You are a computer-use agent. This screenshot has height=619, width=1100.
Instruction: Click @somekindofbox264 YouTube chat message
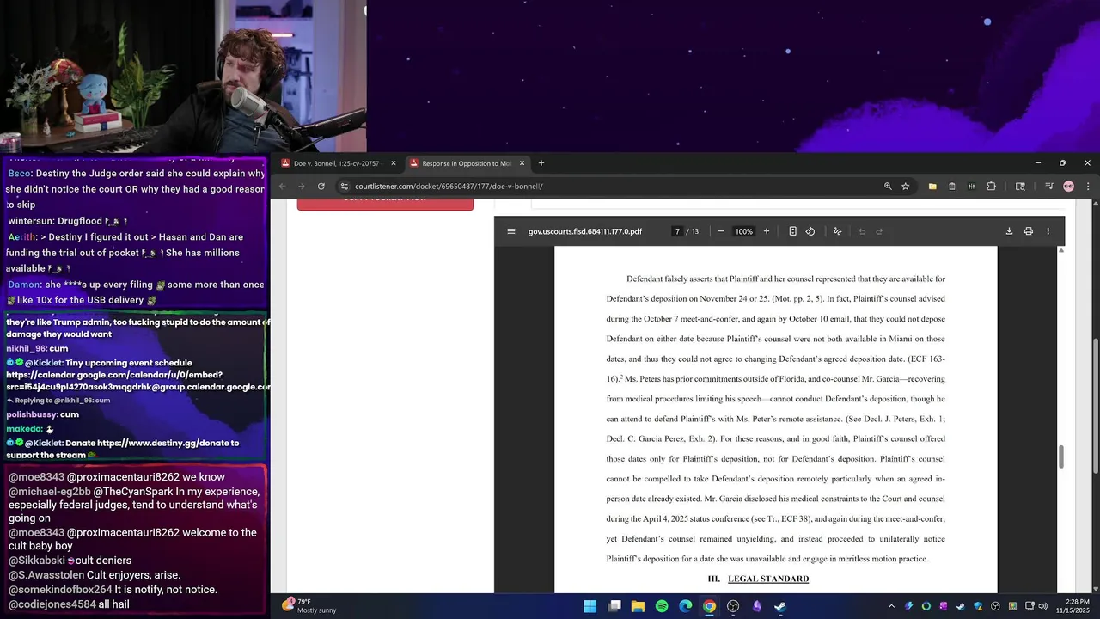[x=113, y=590]
